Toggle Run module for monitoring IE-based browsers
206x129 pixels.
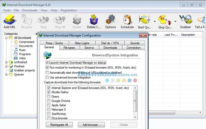click(47, 68)
